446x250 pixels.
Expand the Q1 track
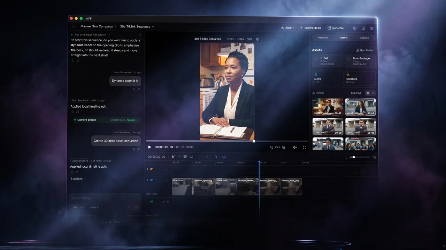[148, 169]
